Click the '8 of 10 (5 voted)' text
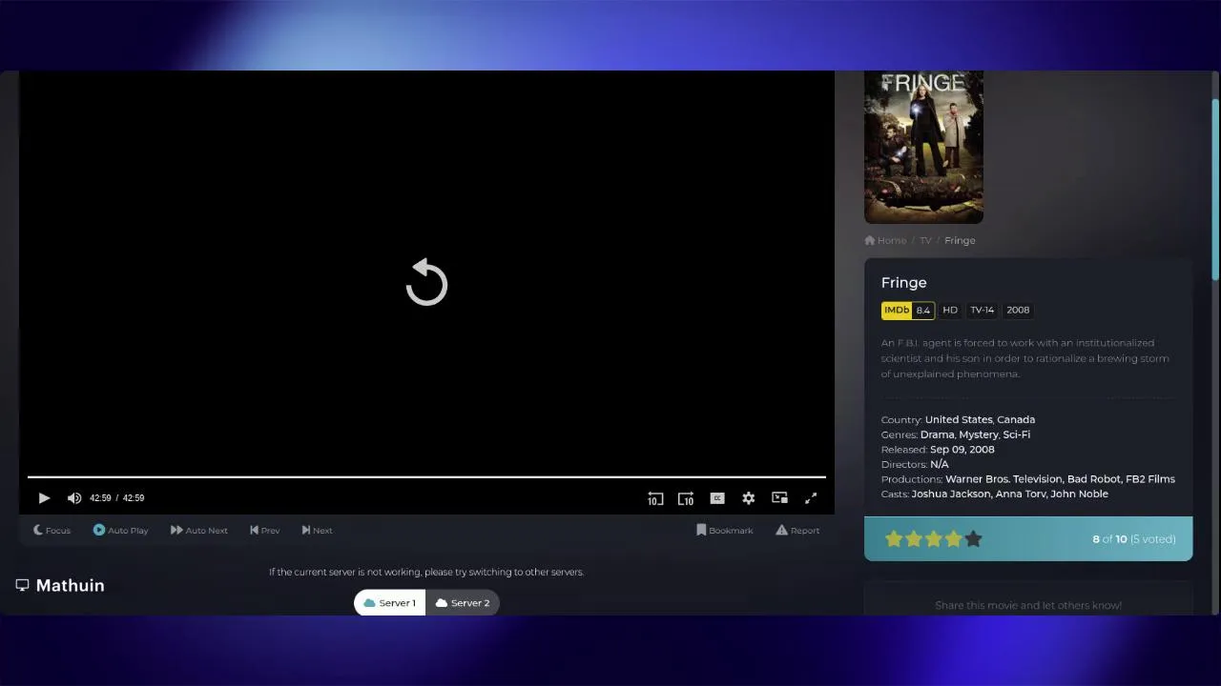The height and width of the screenshot is (686, 1221). (x=1134, y=539)
